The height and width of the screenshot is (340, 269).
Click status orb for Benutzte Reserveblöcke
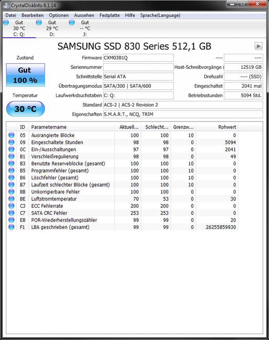pyautogui.click(x=11, y=164)
